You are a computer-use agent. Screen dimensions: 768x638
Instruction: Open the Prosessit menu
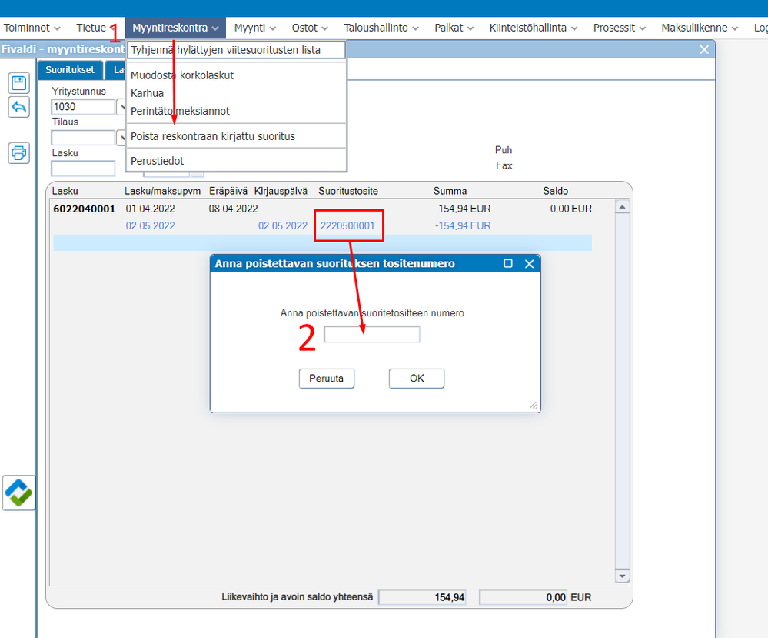pos(619,28)
